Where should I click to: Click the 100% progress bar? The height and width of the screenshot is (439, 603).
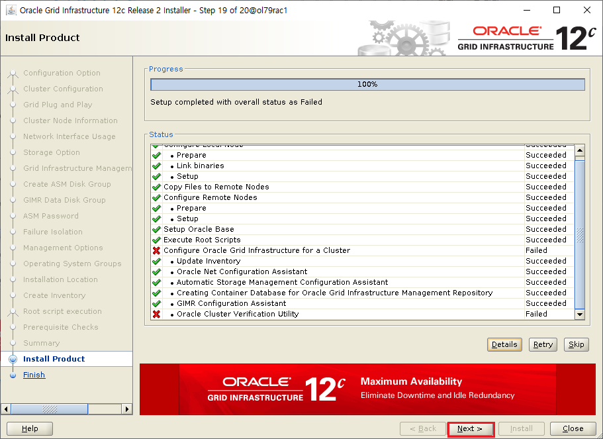coord(367,84)
